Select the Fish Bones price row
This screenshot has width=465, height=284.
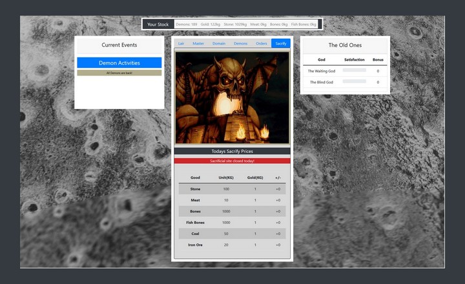tap(232, 222)
